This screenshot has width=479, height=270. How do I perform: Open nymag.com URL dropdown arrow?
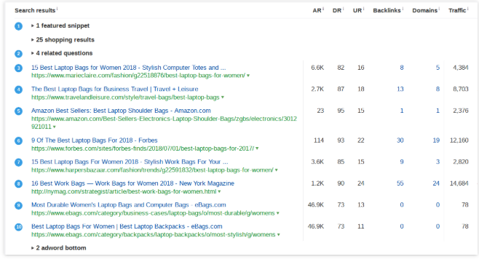pyautogui.click(x=219, y=191)
